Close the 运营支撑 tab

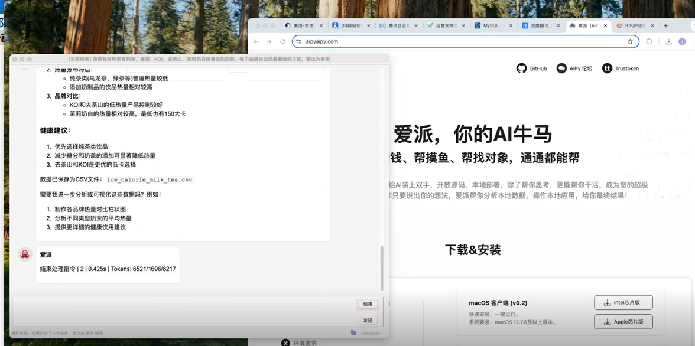coord(463,26)
